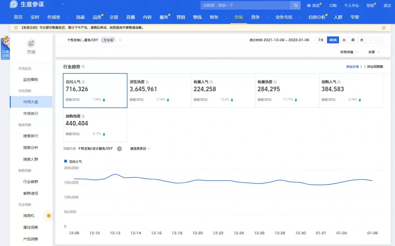Click the 生意参谋 compass logo icon
Screen dimensions: 395x246
point(14,4)
